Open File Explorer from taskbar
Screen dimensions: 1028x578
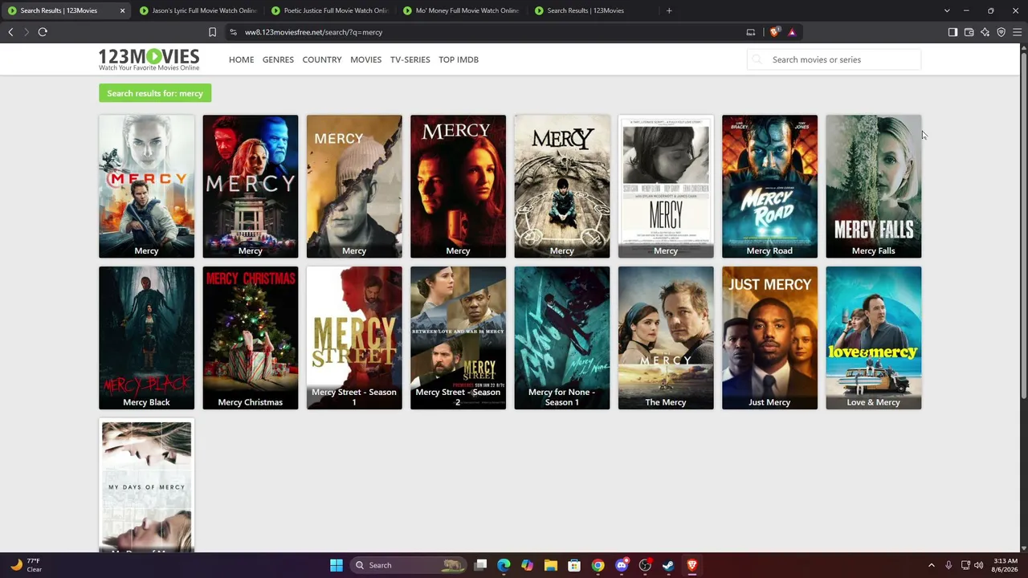coord(550,565)
